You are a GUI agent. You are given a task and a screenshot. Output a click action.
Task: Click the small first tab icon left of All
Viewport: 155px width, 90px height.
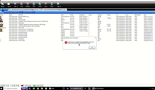(1, 9)
